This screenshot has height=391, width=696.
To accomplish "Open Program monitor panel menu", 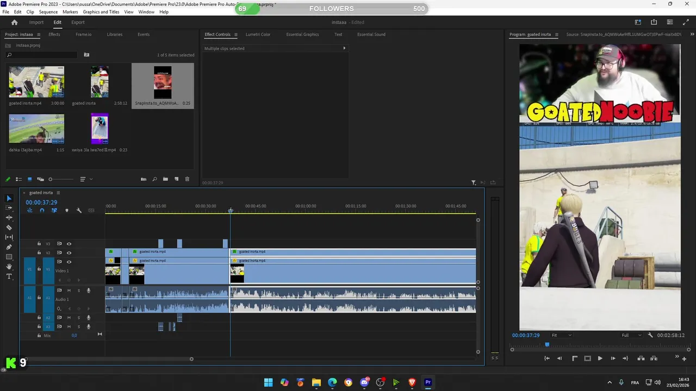I will click(x=556, y=35).
